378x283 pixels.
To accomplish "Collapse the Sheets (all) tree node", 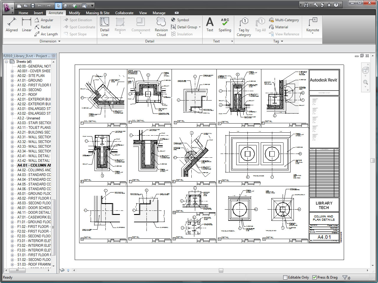I will click(6, 62).
